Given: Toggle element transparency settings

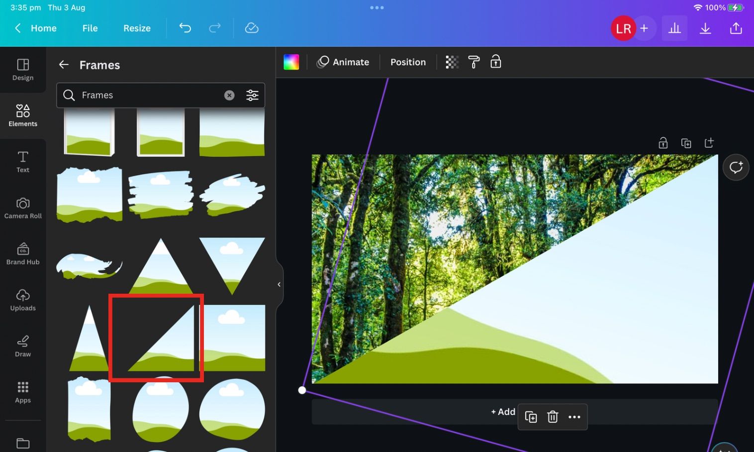Looking at the screenshot, I should tap(451, 62).
